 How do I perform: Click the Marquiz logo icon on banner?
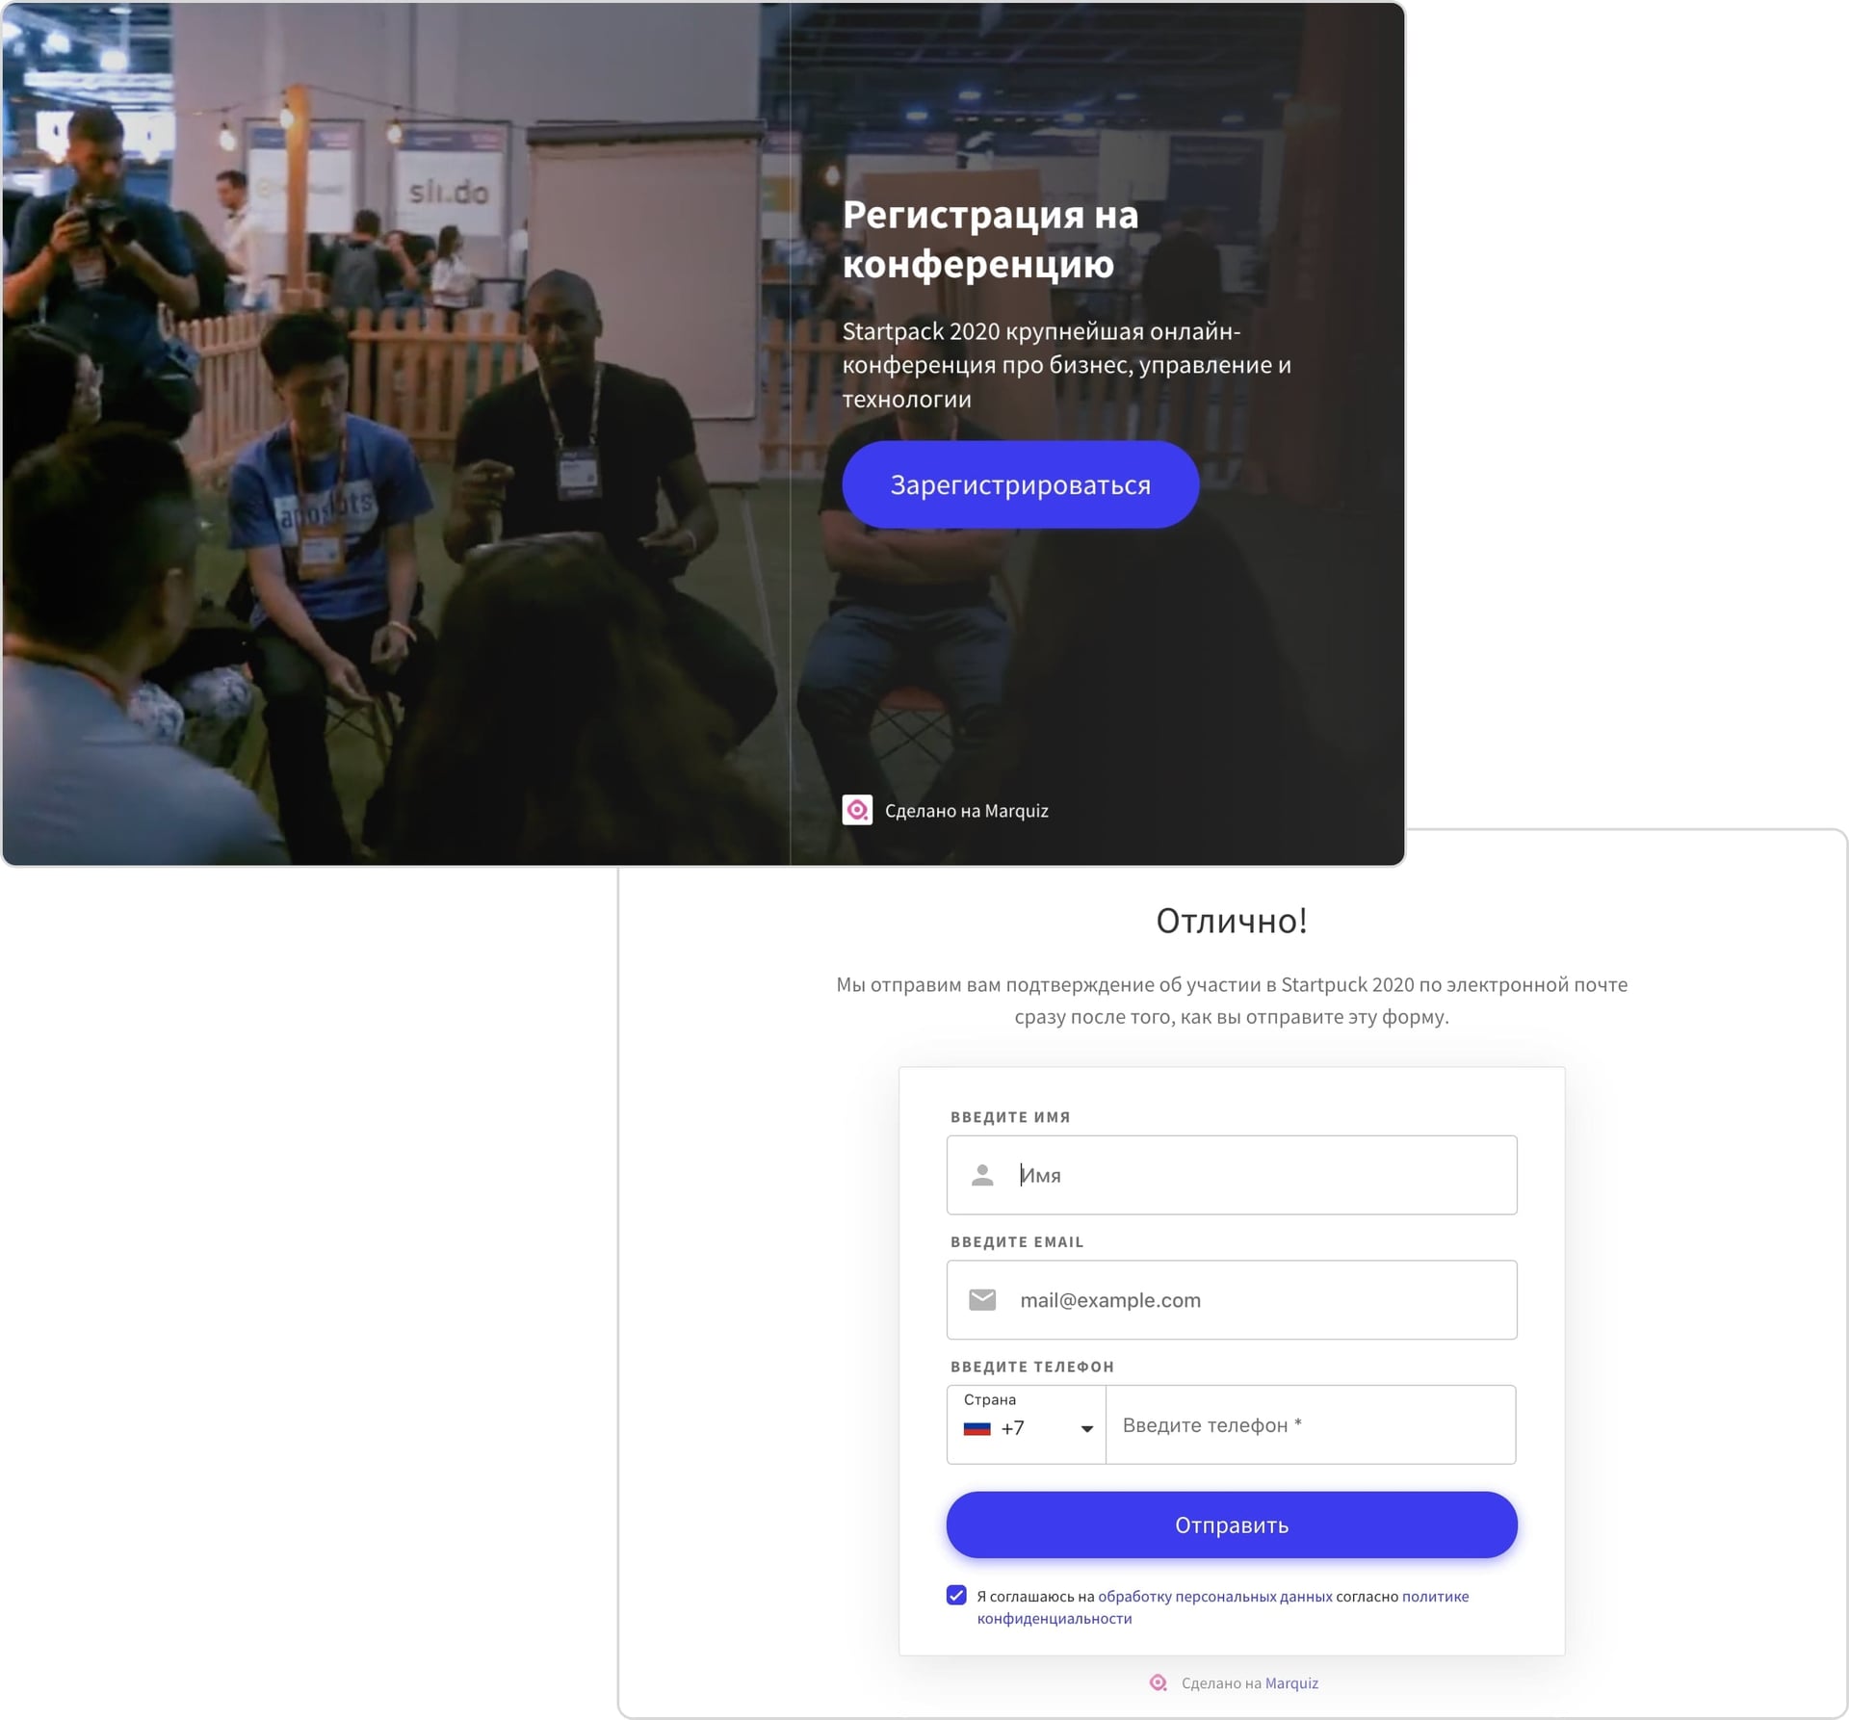pos(857,810)
